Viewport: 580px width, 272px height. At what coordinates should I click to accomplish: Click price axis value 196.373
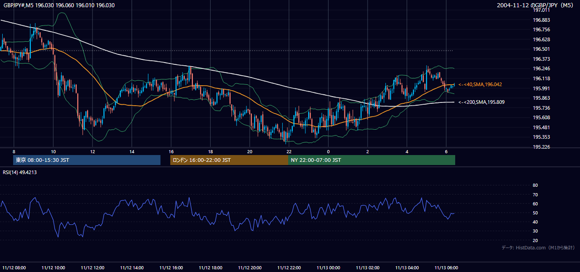541,59
